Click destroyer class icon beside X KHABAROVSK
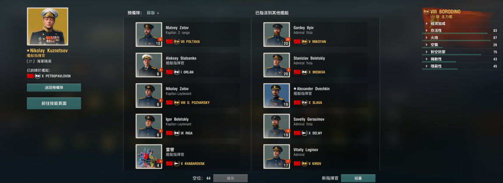The width and height of the screenshot is (503, 183). 176,164
